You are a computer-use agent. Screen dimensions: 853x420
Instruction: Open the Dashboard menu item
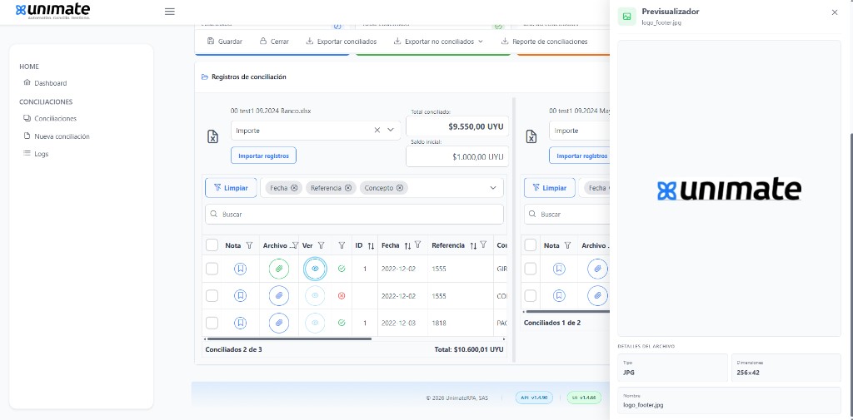45,83
